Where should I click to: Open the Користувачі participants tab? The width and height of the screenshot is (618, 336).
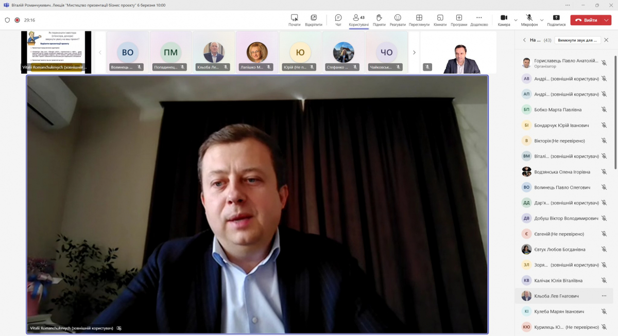[358, 20]
